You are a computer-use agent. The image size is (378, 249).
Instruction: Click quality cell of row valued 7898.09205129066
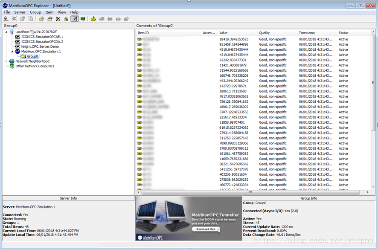[273, 143]
